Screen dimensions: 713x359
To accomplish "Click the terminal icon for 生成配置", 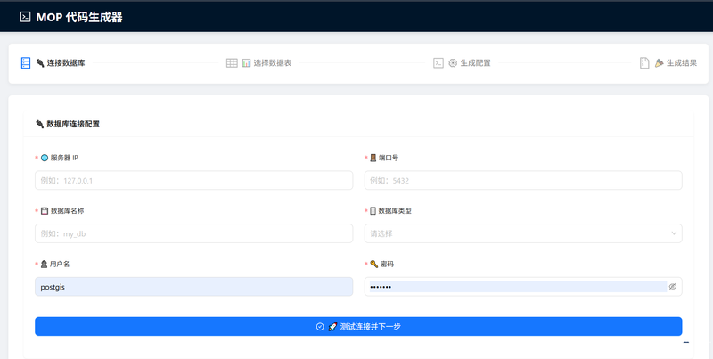I will 438,63.
